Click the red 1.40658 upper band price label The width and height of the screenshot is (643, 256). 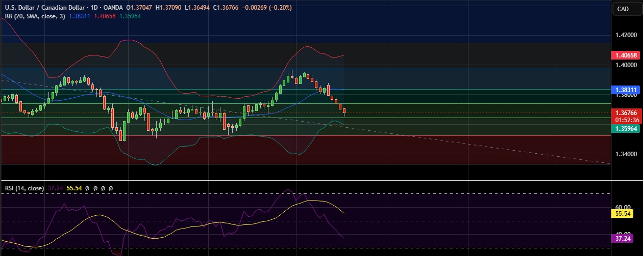627,55
